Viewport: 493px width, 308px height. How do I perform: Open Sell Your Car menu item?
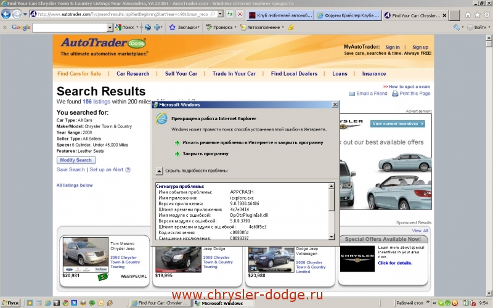[181, 74]
